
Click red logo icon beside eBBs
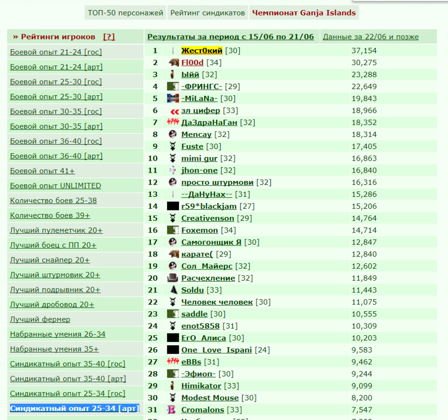(x=173, y=362)
